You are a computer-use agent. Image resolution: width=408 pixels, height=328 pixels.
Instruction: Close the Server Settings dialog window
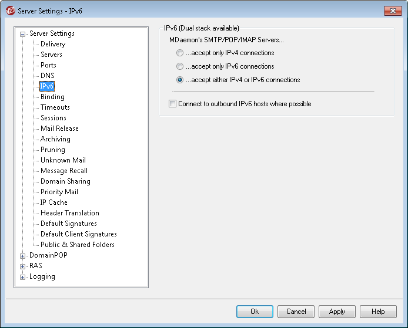tap(393, 11)
